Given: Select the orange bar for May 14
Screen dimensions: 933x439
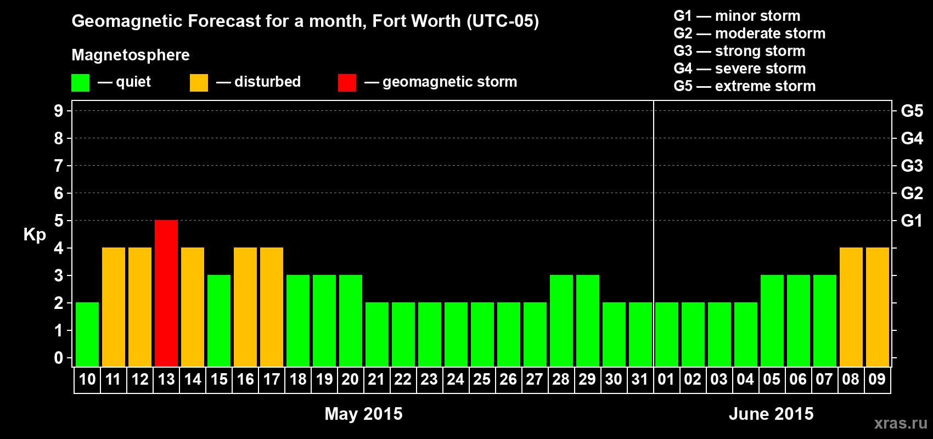Looking at the screenshot, I should point(193,307).
